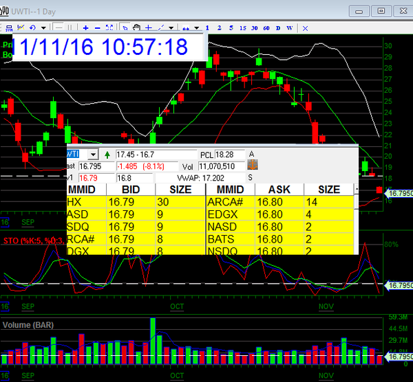The width and height of the screenshot is (413, 382).
Task: Select the hand pan tool
Action: (136, 27)
